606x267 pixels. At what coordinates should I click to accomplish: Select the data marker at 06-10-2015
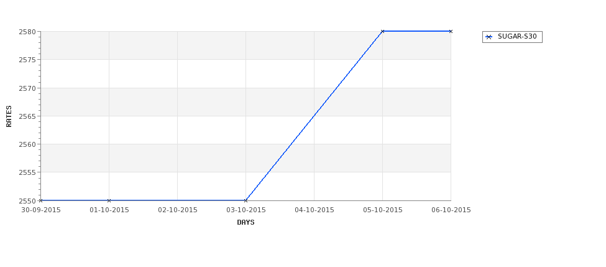pyautogui.click(x=451, y=31)
